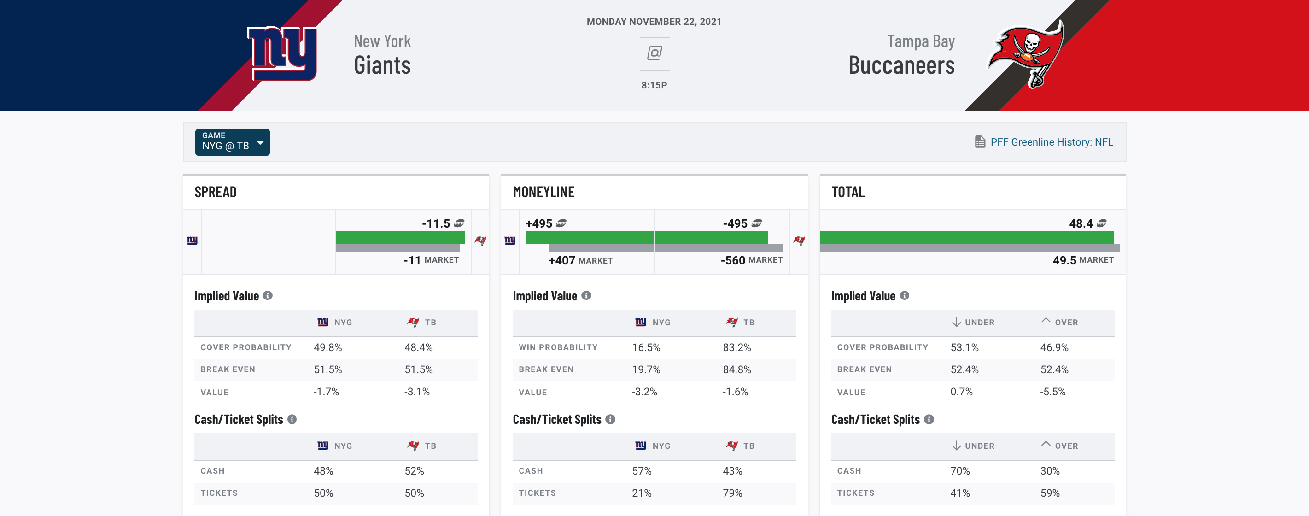Click the info icon beside Total Implied Value
The image size is (1309, 516).
904,295
